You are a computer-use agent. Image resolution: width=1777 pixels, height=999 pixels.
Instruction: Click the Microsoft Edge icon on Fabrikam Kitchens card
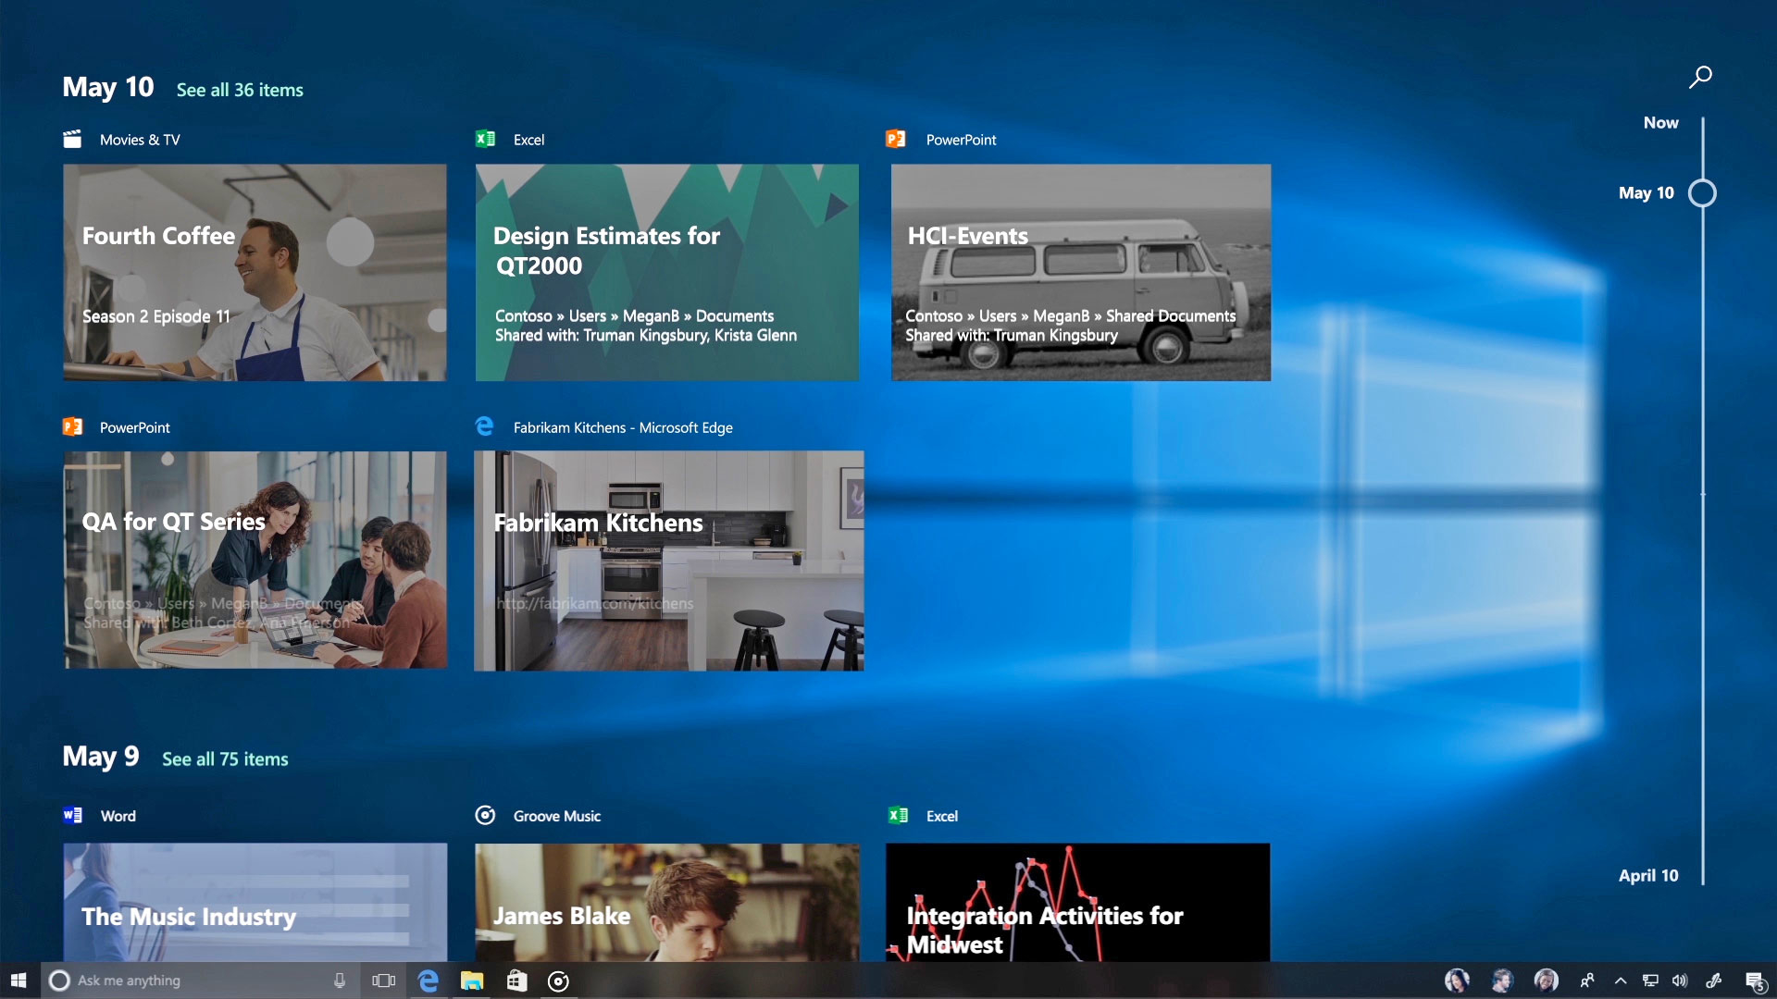(x=485, y=427)
